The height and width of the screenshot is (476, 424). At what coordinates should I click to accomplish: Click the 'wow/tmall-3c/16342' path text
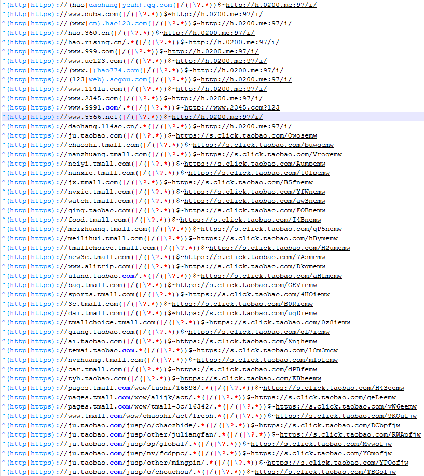click(x=172, y=407)
